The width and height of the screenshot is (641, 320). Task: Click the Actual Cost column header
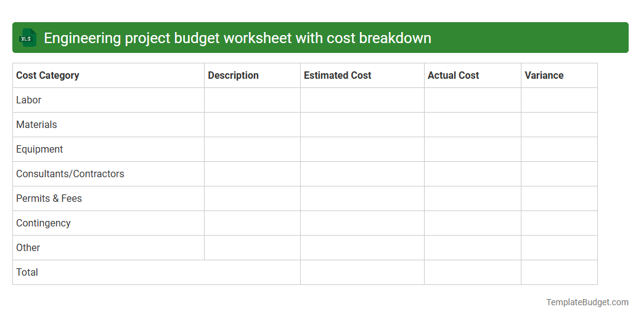pos(473,76)
